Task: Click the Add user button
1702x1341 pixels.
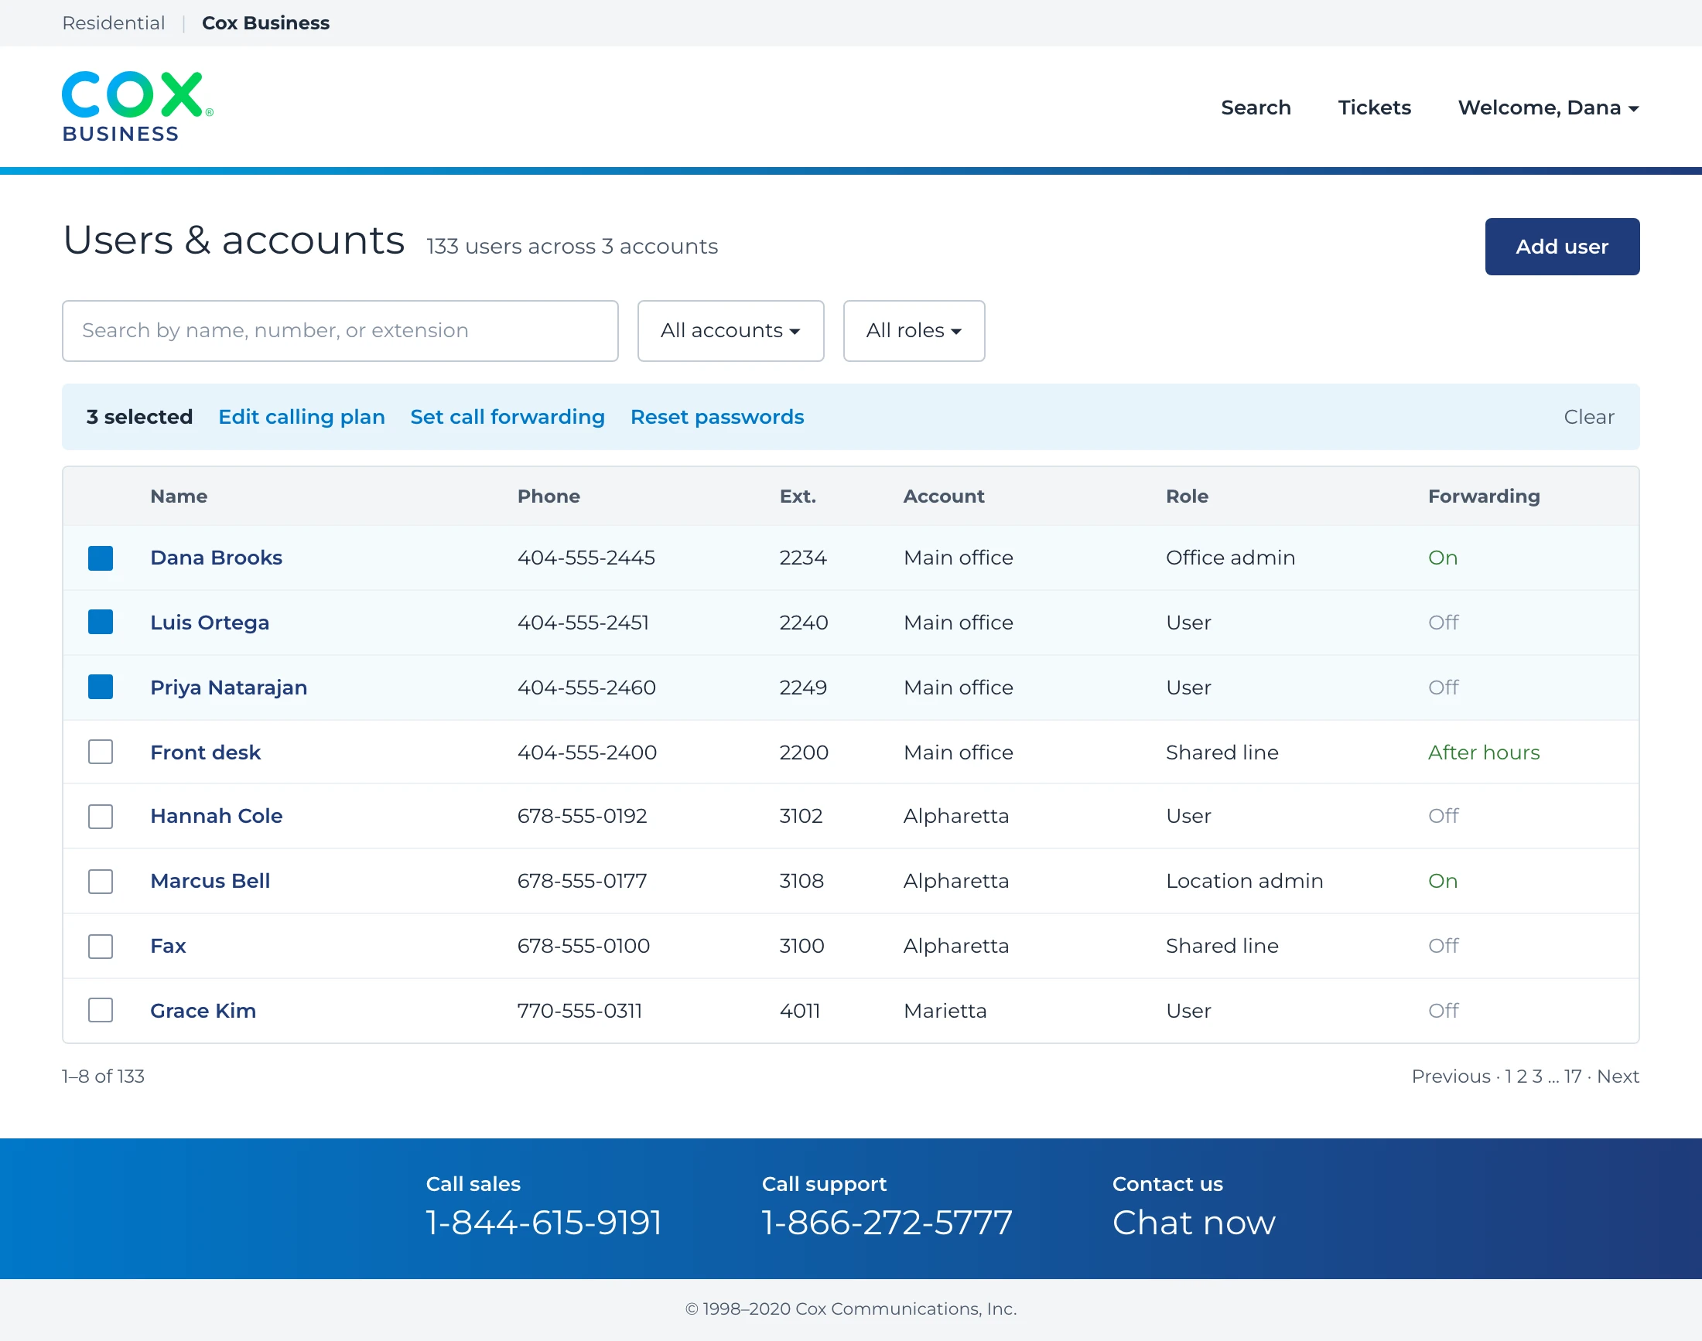Action: [1561, 247]
